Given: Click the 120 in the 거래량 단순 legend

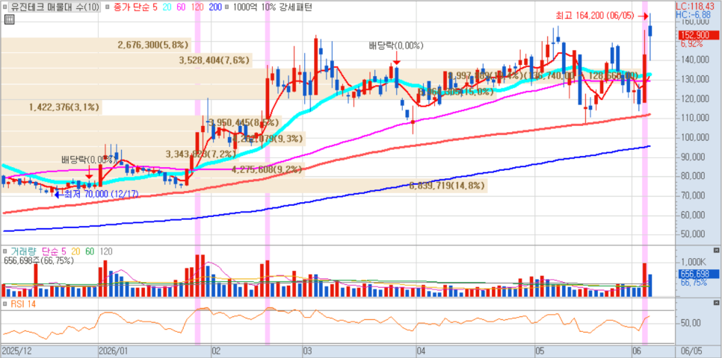Looking at the screenshot, I should pos(106,251).
